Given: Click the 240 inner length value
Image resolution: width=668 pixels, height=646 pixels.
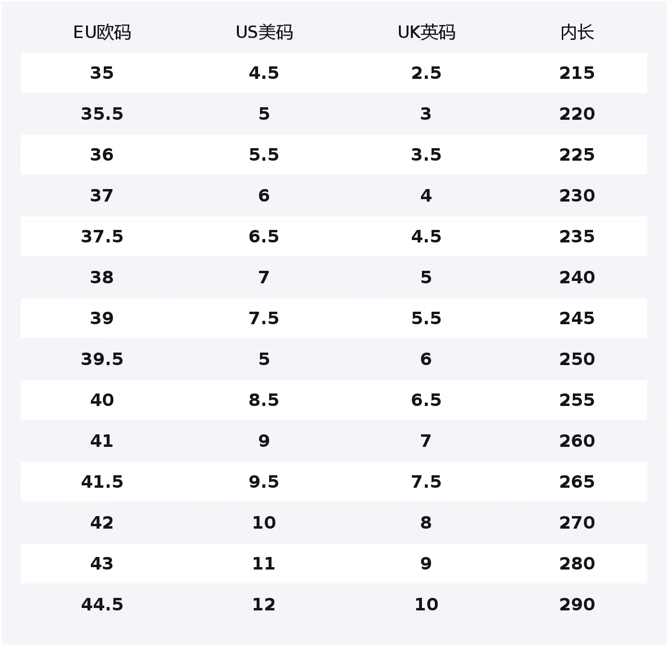Looking at the screenshot, I should 577,278.
